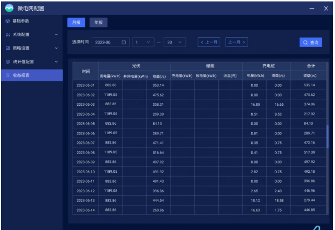Screen dimensions: 335x230
Task: Open start day dropdown showing 1
Action: coord(143,42)
